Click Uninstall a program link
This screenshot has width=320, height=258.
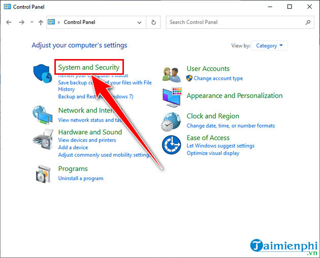(81, 179)
